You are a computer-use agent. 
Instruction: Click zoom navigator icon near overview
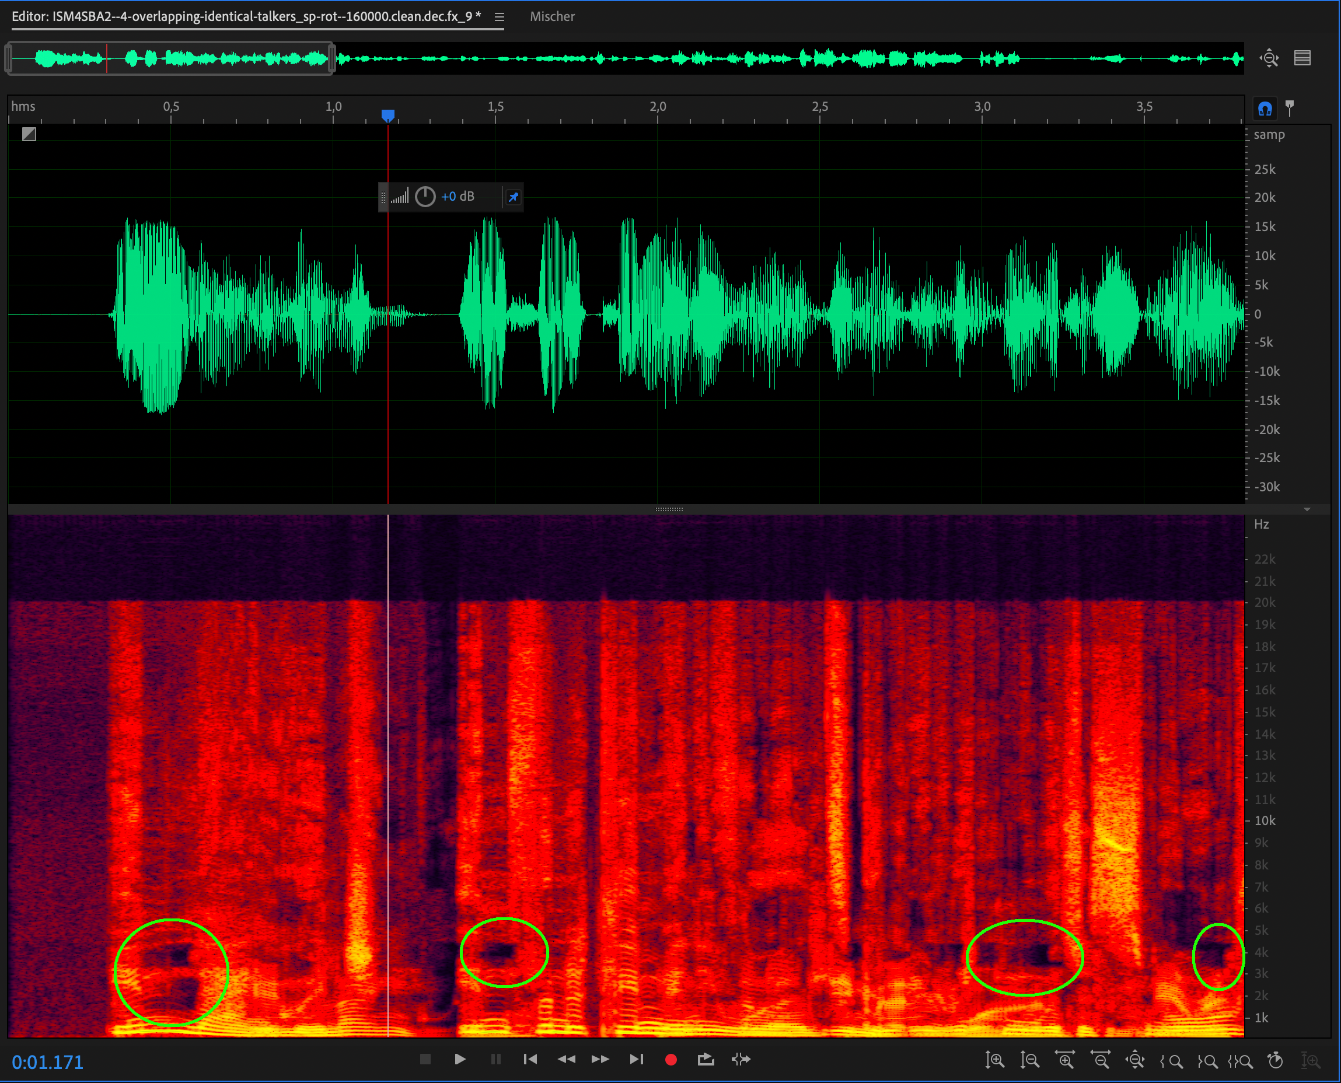[x=1269, y=58]
